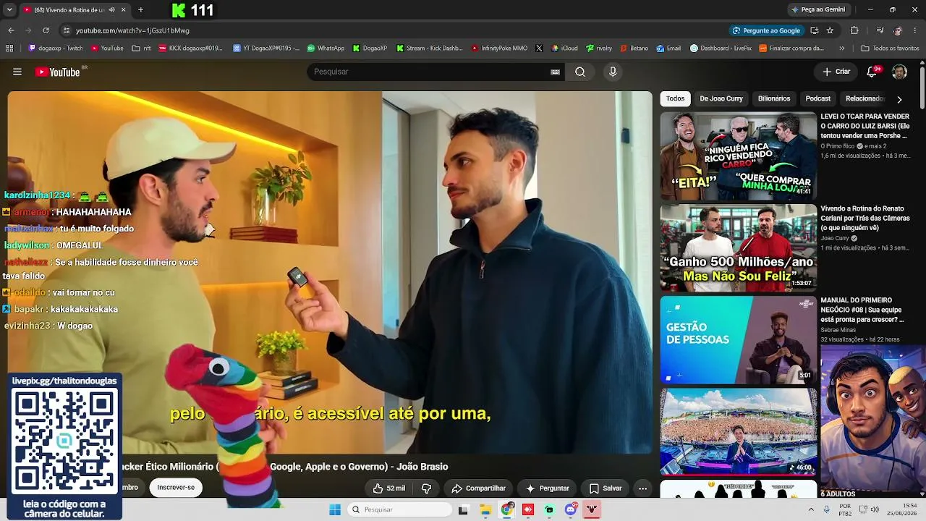This screenshot has height=521, width=926.
Task: Go back to the previous page
Action: tap(11, 30)
